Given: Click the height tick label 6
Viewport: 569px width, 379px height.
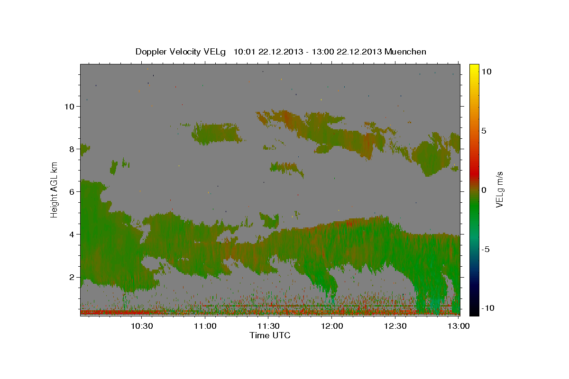Looking at the screenshot, I should pos(72,192).
